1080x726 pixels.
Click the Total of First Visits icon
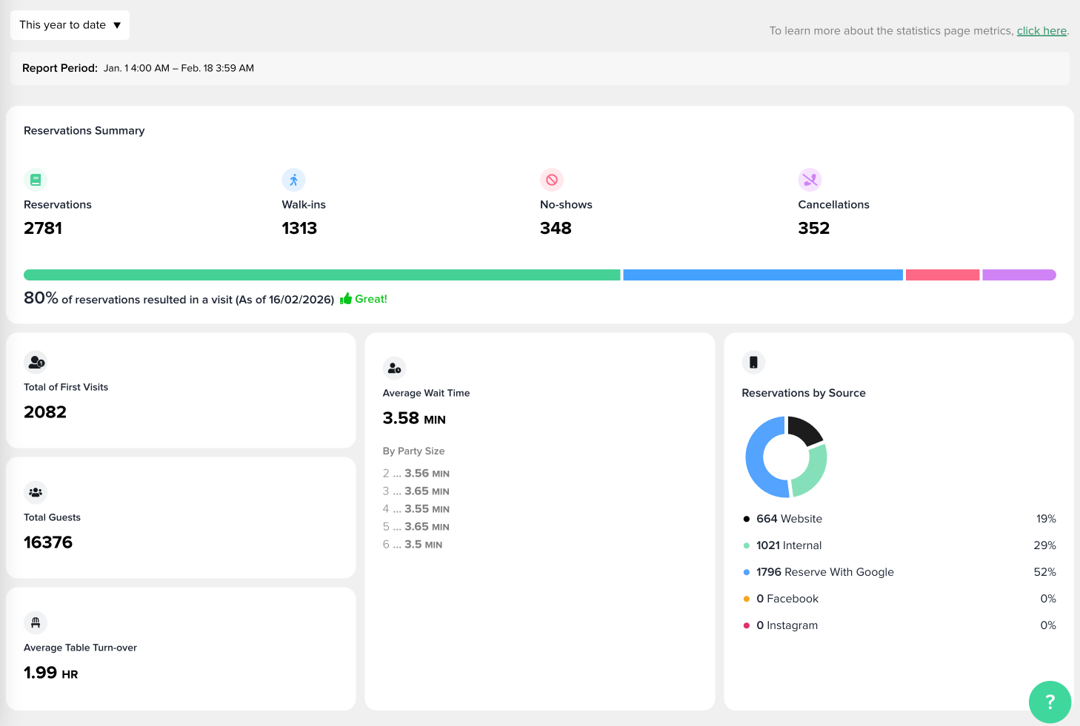(x=36, y=362)
